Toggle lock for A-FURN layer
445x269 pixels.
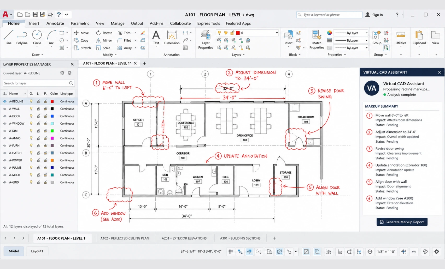click(38, 145)
